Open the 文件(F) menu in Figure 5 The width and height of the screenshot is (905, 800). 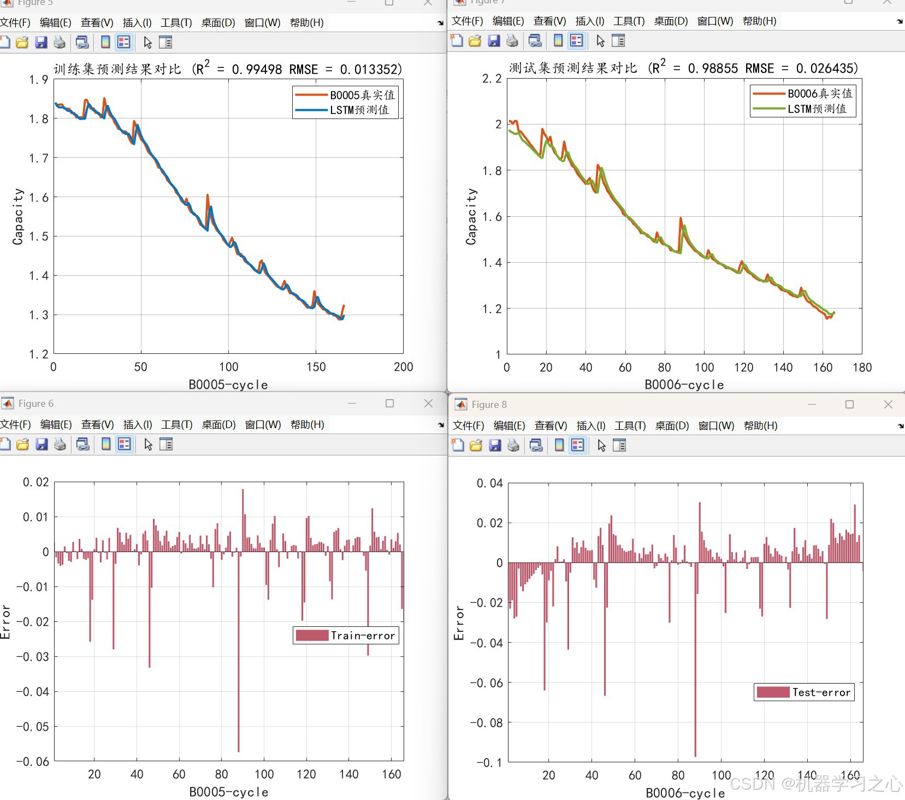[15, 23]
